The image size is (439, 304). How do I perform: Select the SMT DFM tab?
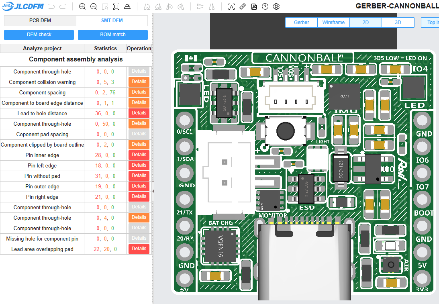[x=112, y=20]
